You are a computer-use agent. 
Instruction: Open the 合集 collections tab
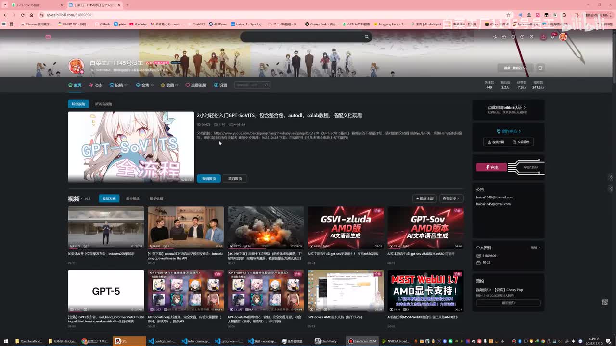tap(144, 85)
